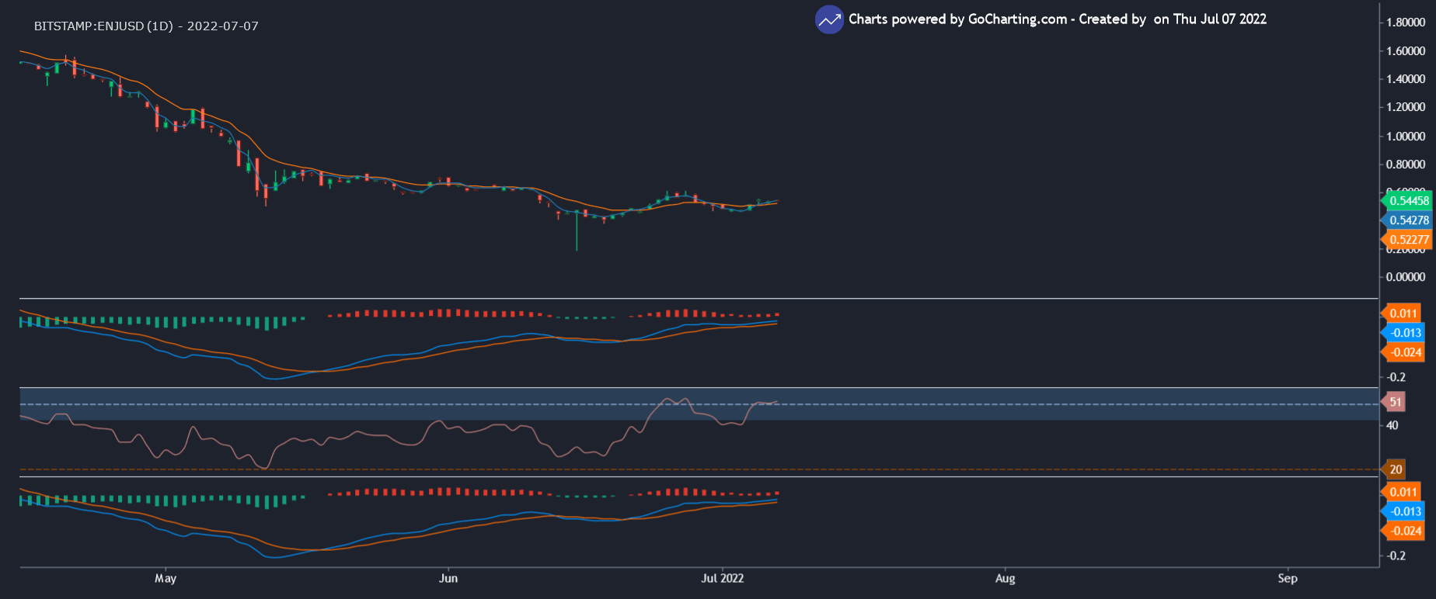Click the Jun label on time axis

(x=448, y=578)
